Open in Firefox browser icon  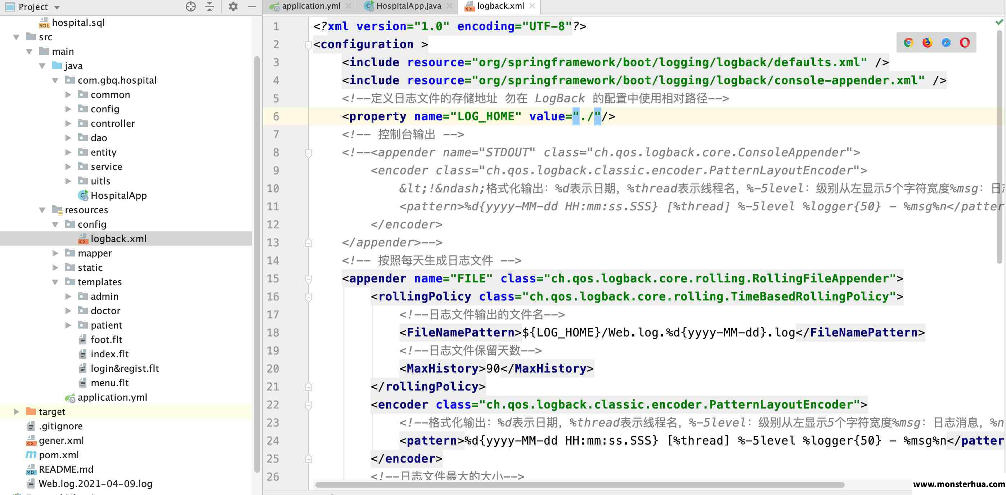pyautogui.click(x=927, y=43)
